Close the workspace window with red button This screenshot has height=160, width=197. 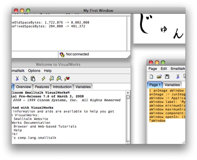click(x=151, y=62)
